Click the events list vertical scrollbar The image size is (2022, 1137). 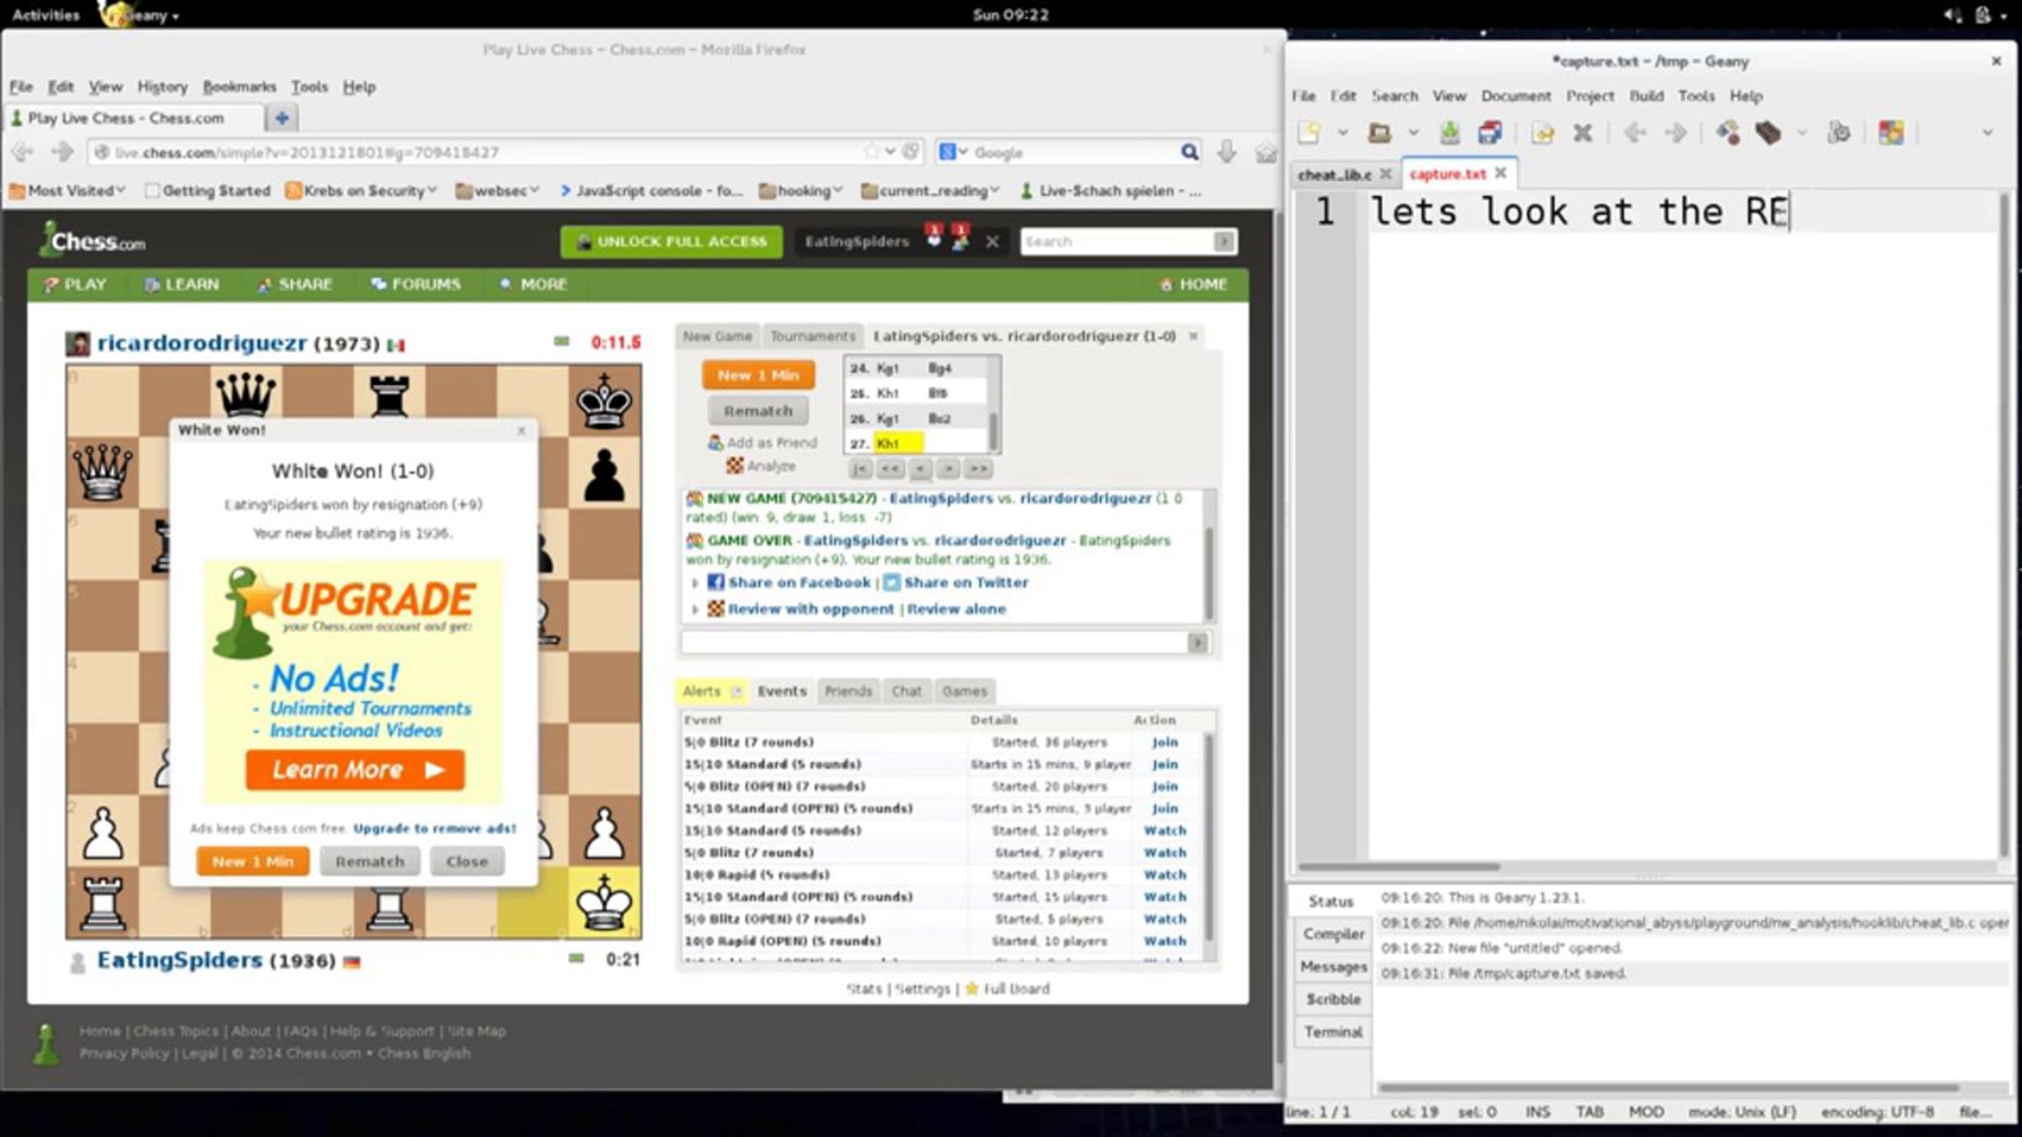[x=1209, y=837]
